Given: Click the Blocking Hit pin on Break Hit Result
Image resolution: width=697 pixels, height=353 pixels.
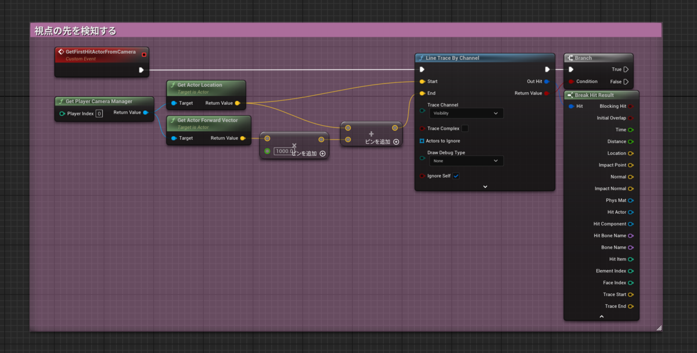Looking at the screenshot, I should coord(631,106).
